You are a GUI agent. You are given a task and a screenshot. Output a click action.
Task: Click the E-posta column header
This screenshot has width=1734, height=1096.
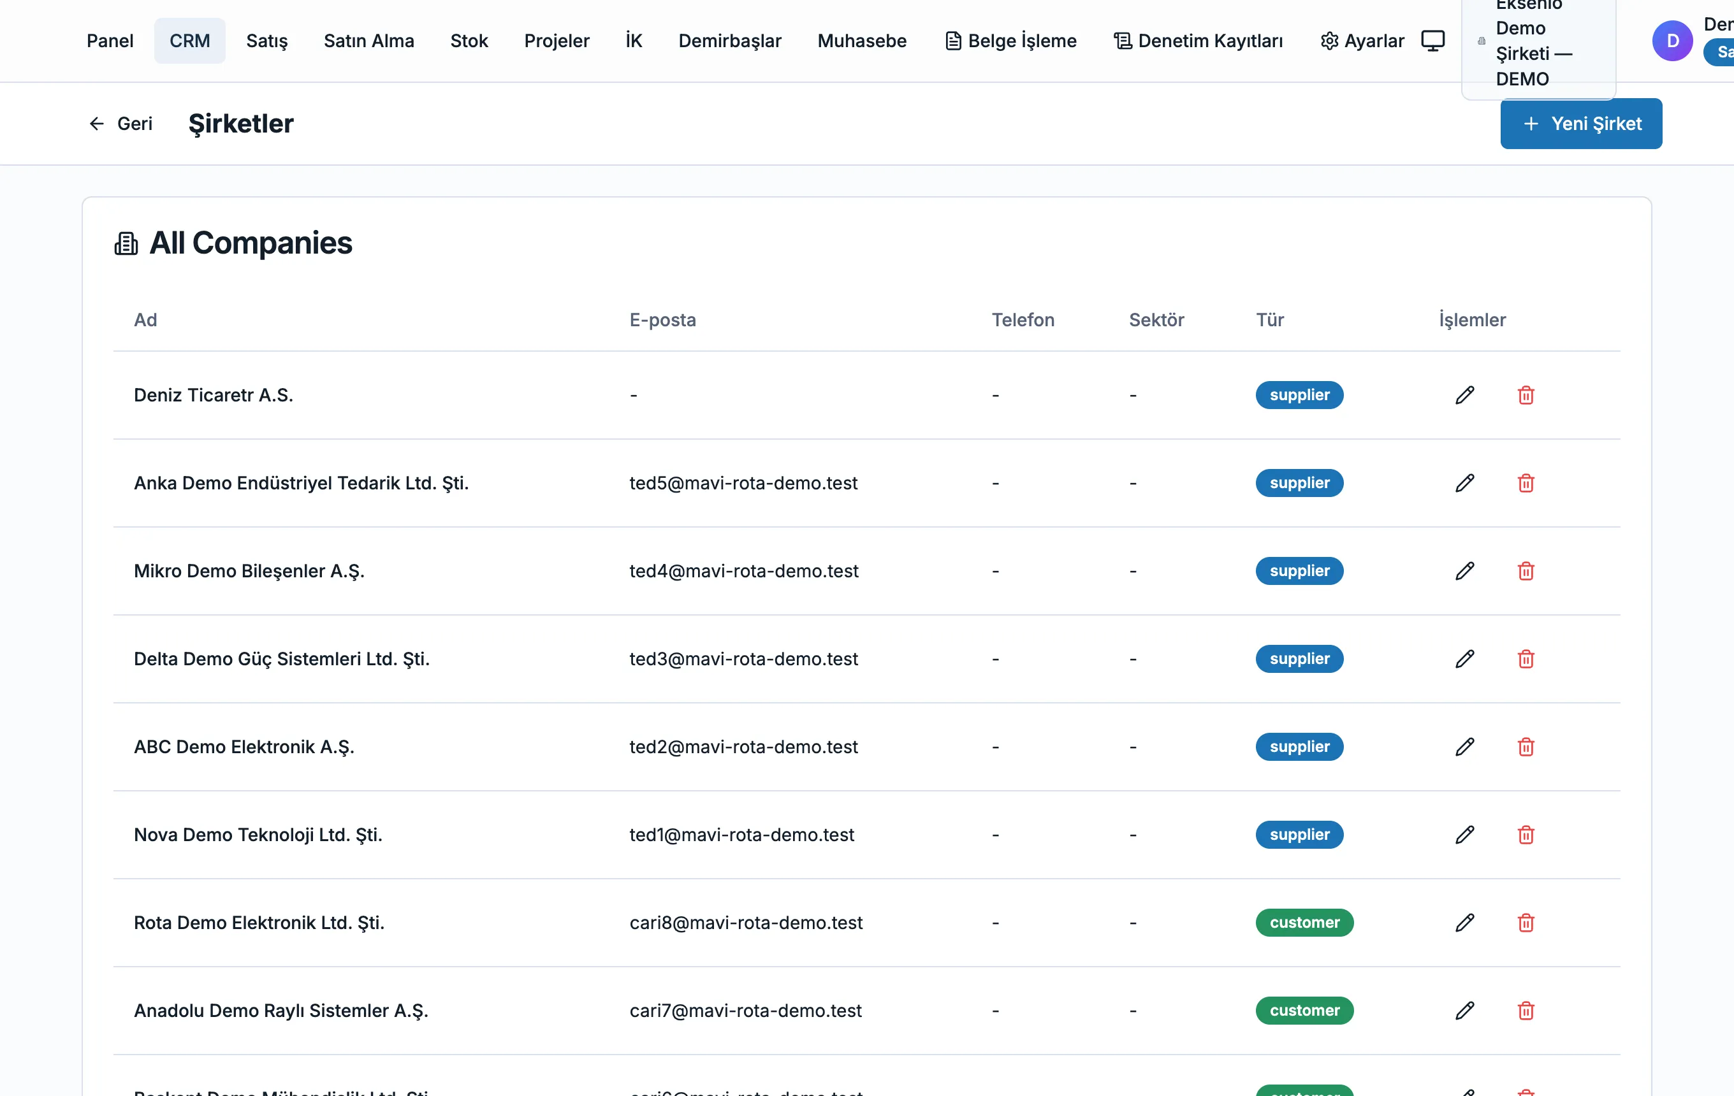662,319
